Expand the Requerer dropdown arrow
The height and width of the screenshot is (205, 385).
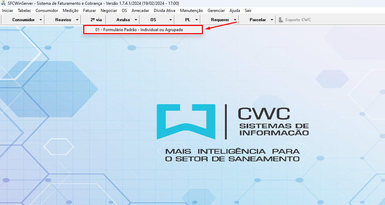tap(235, 20)
